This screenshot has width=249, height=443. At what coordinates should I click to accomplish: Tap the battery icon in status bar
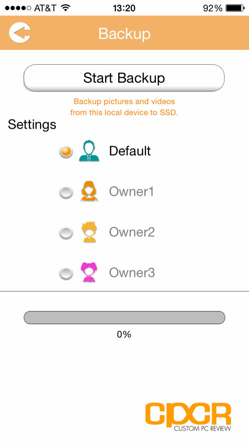tap(235, 8)
